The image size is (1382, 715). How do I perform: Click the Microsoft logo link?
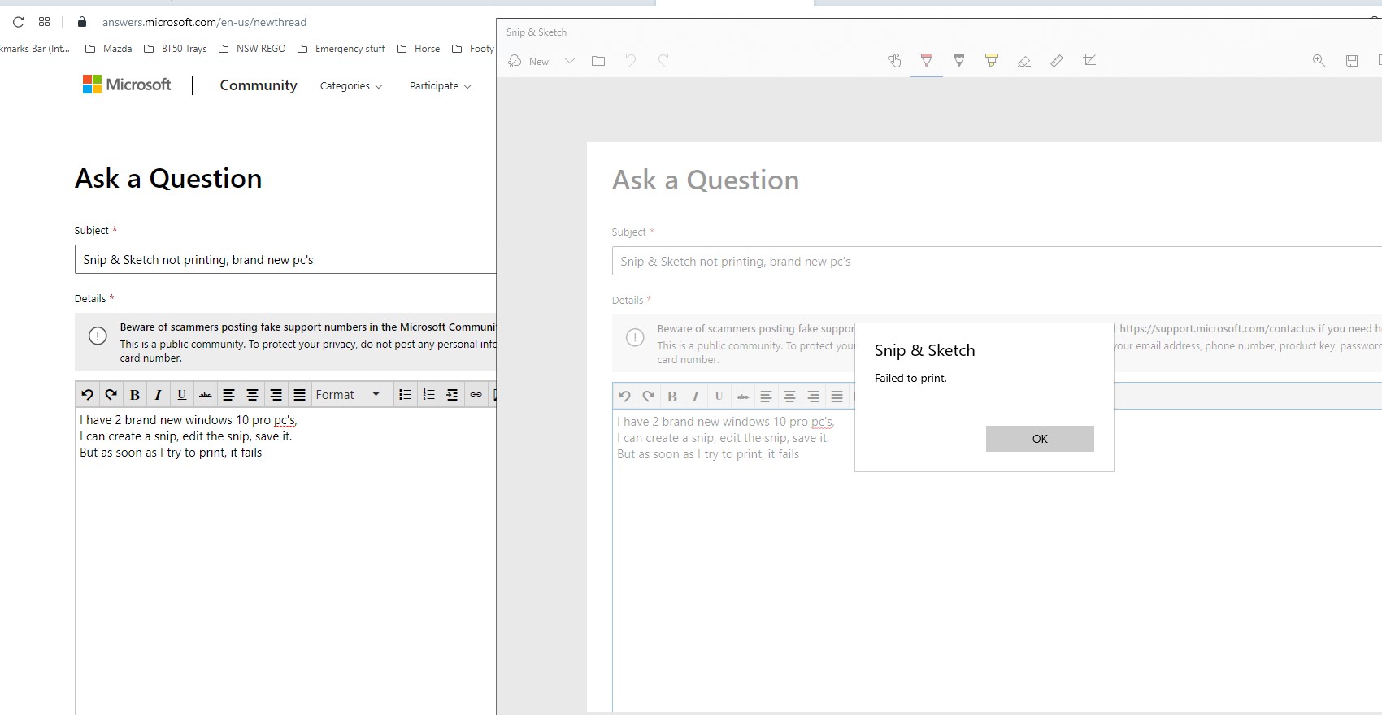coord(127,84)
